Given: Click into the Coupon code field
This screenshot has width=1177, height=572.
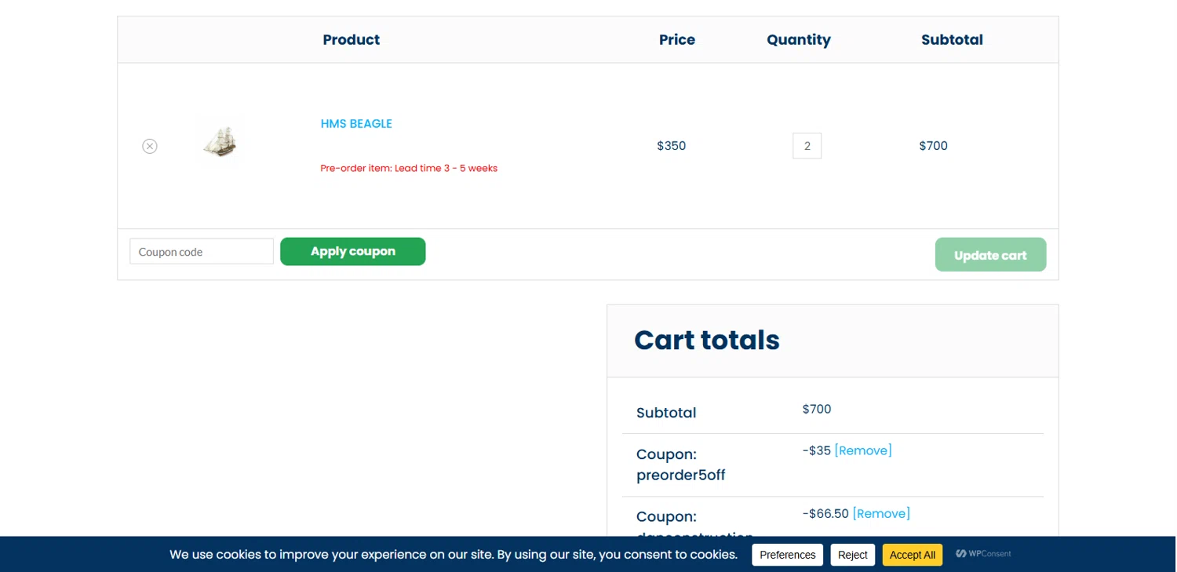Looking at the screenshot, I should [202, 252].
